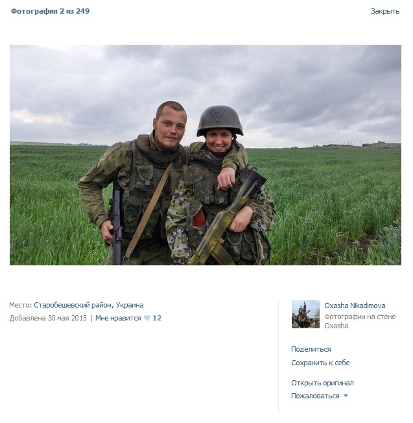The image size is (413, 423).
Task: Click the helmet in the photo
Action: (x=220, y=121)
